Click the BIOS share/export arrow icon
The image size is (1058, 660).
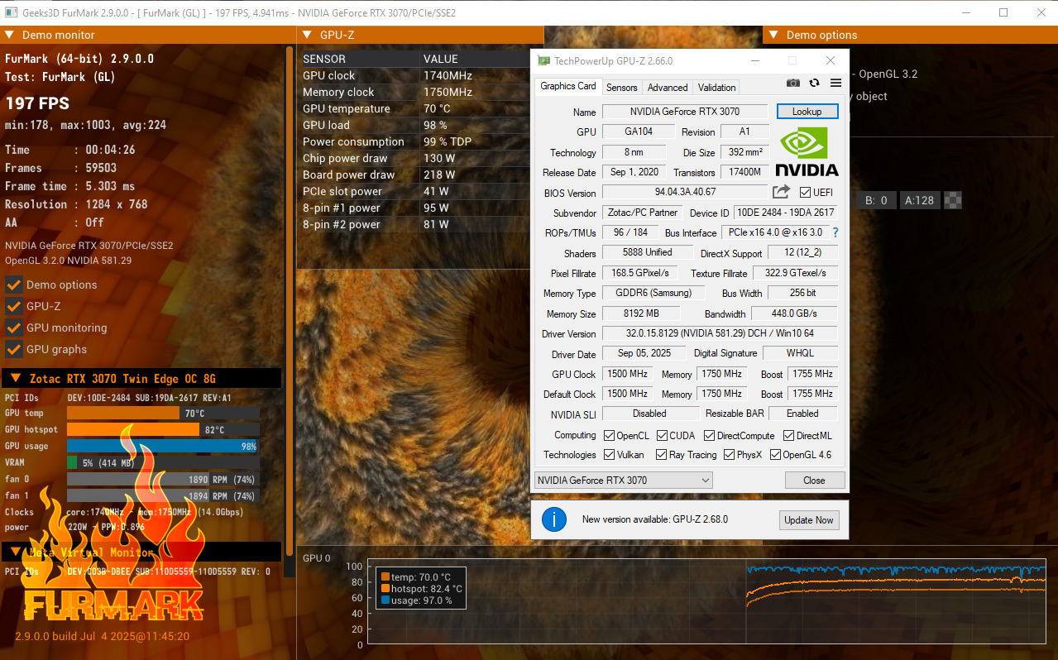781,192
